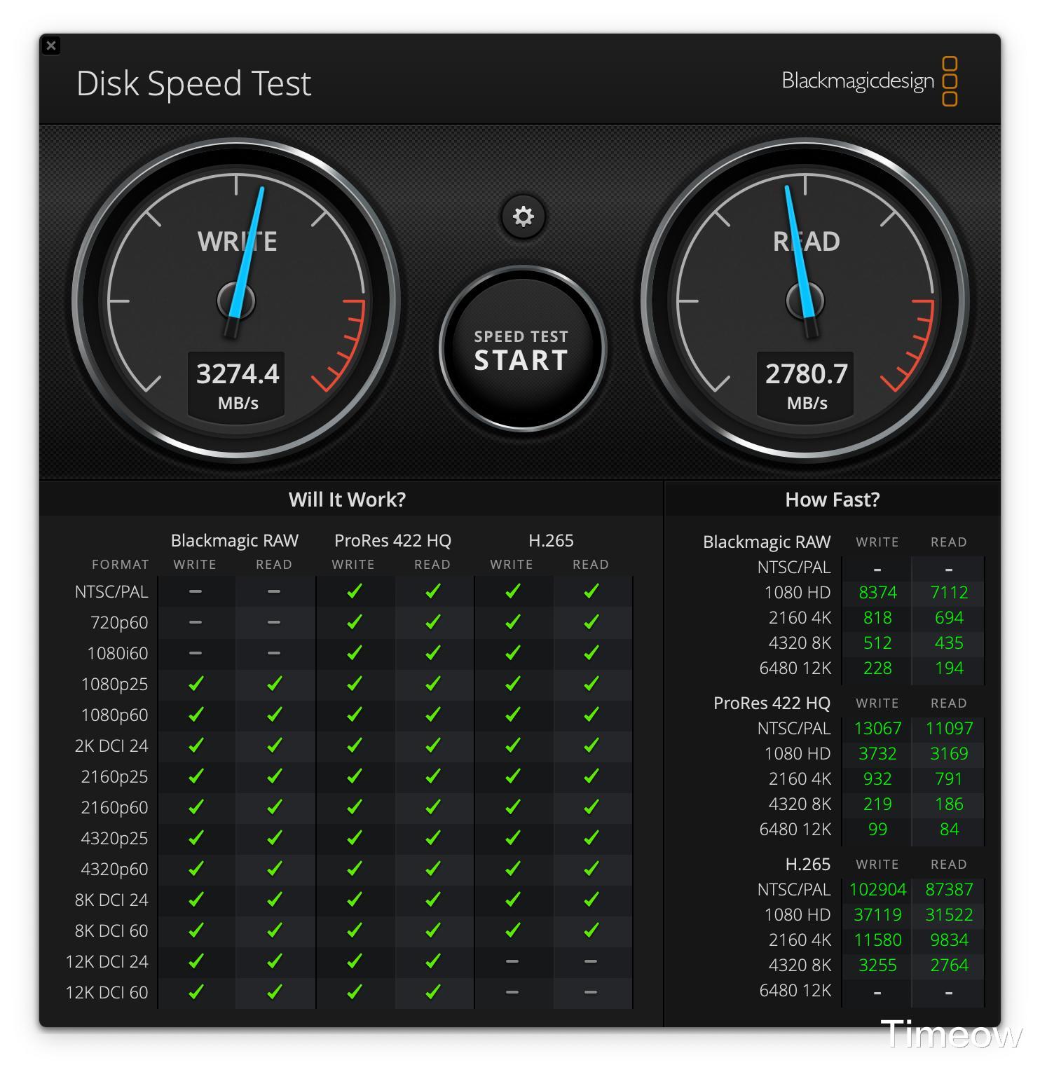
Task: Open settings with the gear icon
Action: click(x=523, y=217)
